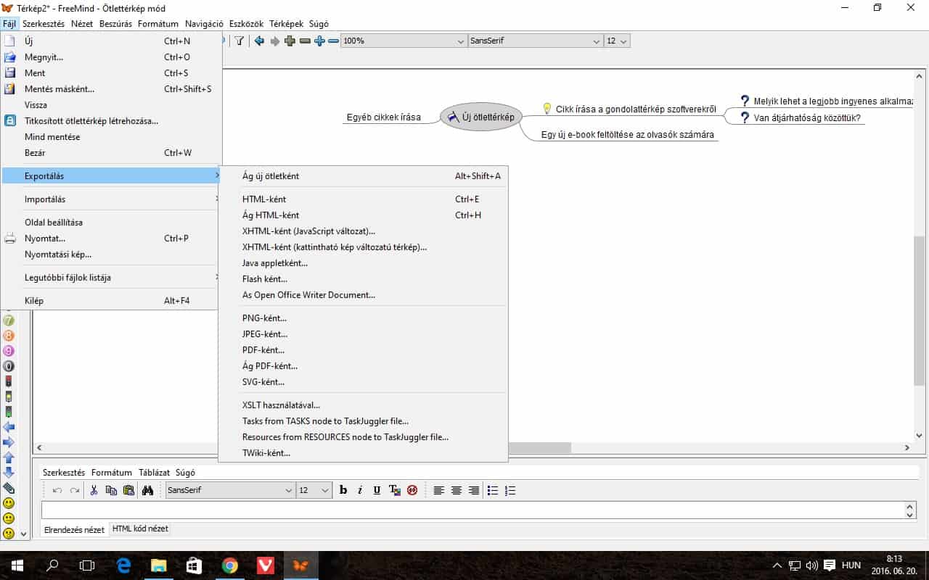
Task: Click the volume icon in system tray
Action: click(x=812, y=565)
